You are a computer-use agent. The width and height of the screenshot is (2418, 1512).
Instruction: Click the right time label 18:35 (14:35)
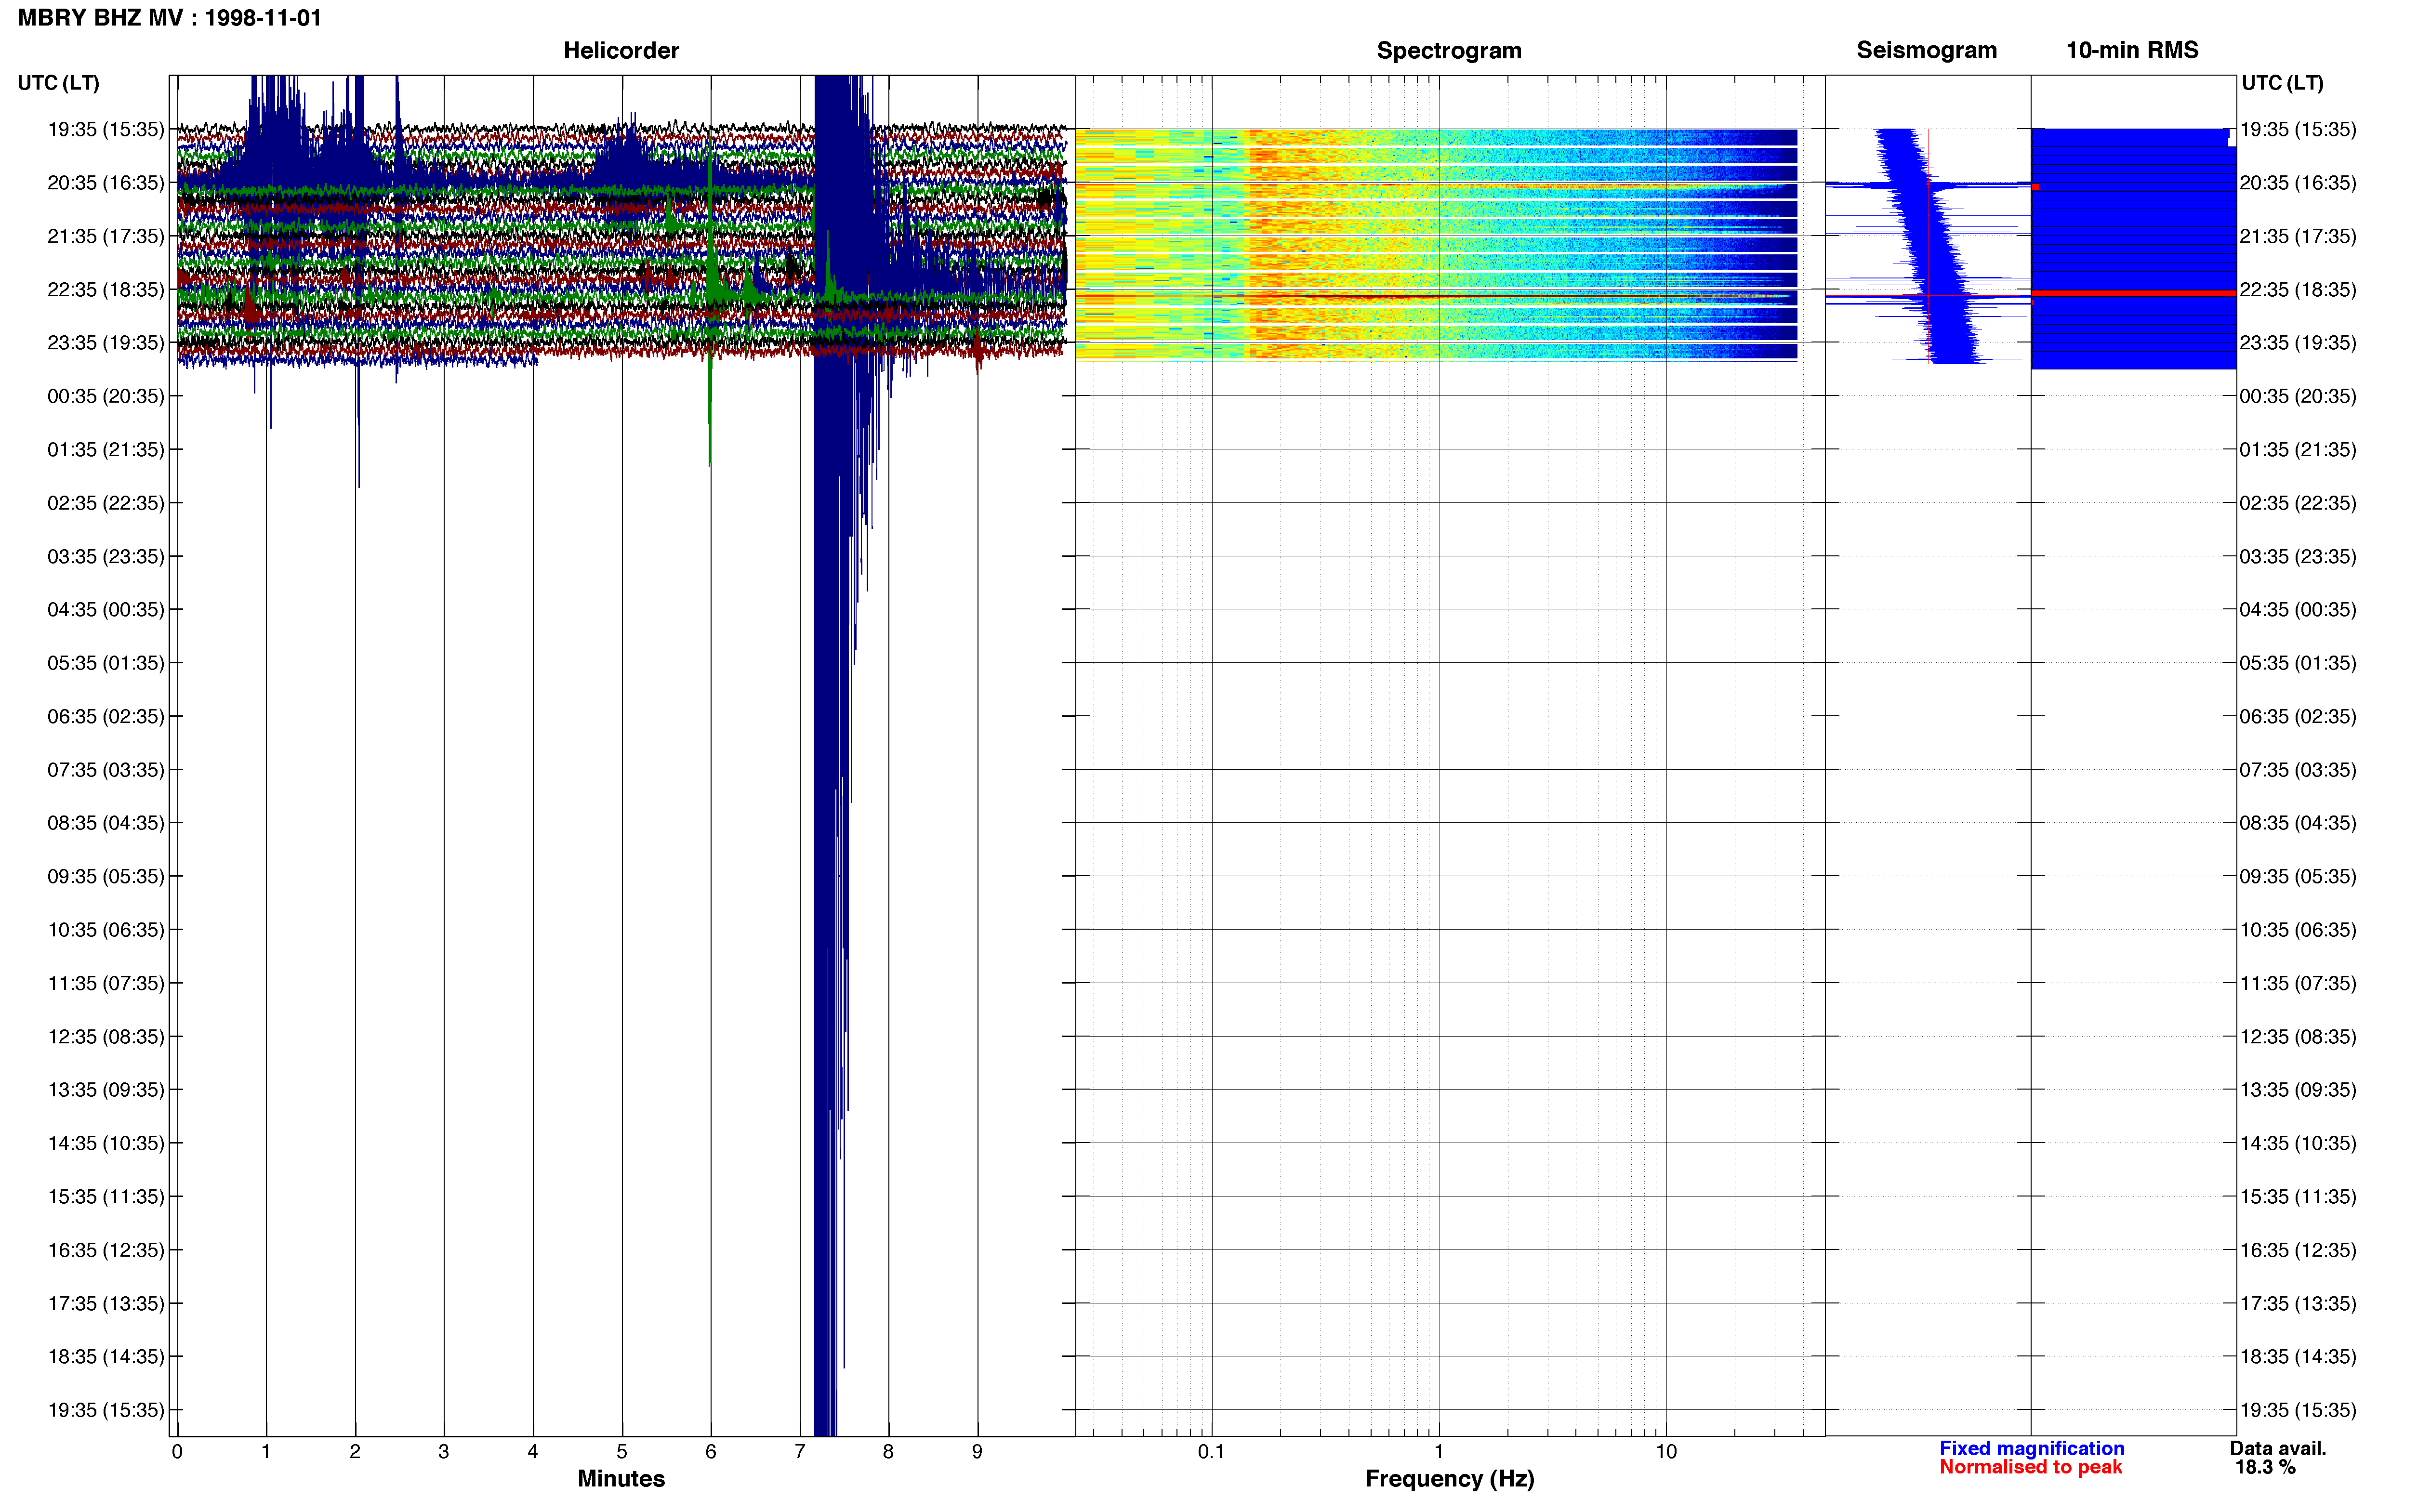[x=2298, y=1357]
